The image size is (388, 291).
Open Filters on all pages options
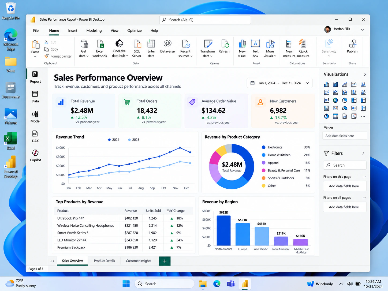pyautogui.click(x=364, y=198)
